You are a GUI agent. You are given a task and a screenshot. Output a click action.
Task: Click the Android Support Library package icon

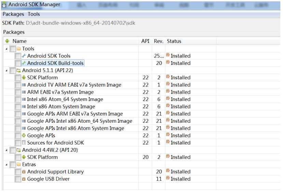click(x=24, y=172)
